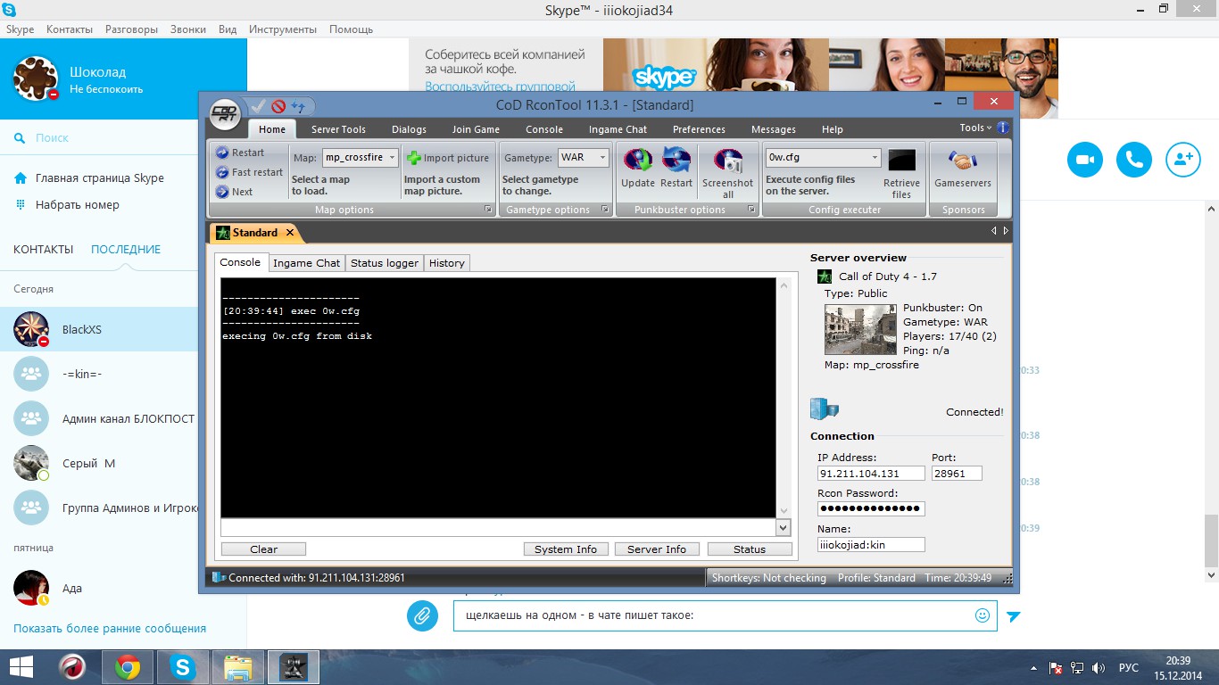Open the console command input dropdown arrow
Viewport: 1219px width, 685px height.
point(784,527)
